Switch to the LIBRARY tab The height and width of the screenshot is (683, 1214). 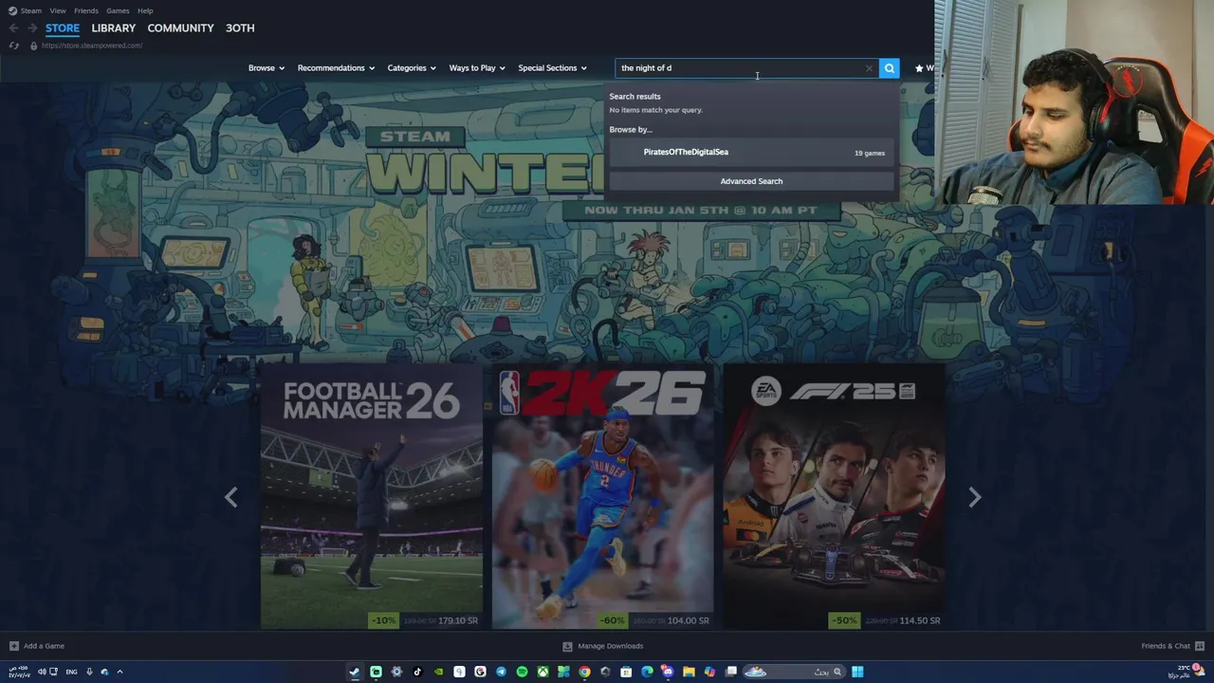114,28
